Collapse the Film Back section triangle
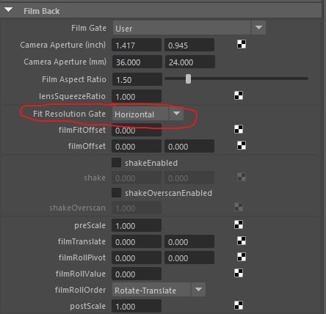Viewport: 326px width, 314px height. pyautogui.click(x=8, y=10)
